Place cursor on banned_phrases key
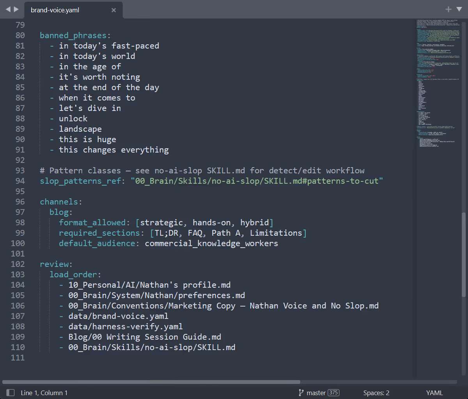The height and width of the screenshot is (399, 468). coord(73,35)
